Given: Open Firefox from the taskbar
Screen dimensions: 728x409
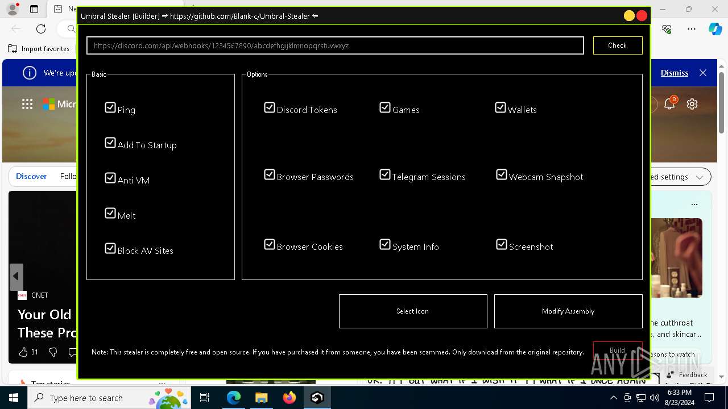Looking at the screenshot, I should (289, 398).
